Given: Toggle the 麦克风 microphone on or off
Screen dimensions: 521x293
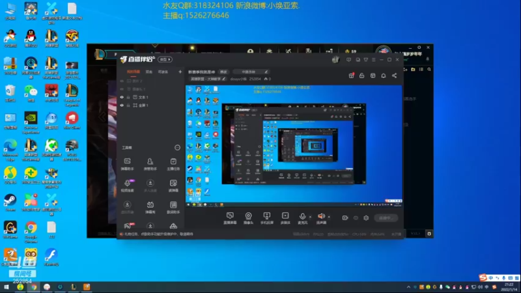Looking at the screenshot, I should pyautogui.click(x=302, y=218).
